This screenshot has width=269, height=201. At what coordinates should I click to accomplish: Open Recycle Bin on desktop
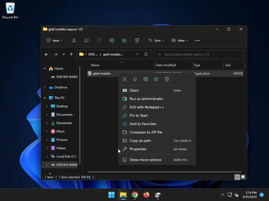tap(10, 10)
